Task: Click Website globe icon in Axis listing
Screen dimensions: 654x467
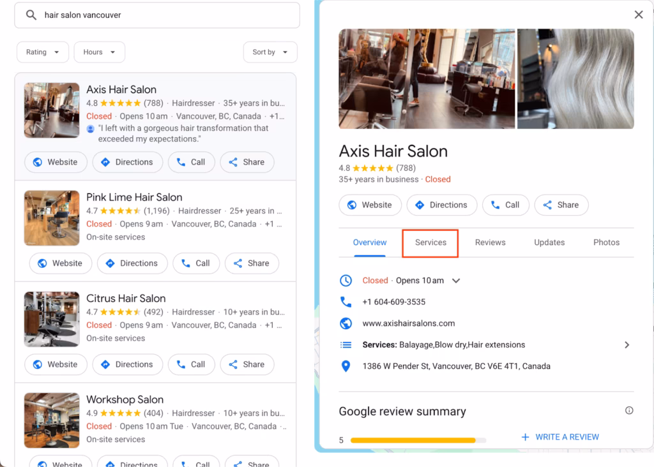Action: pos(38,162)
